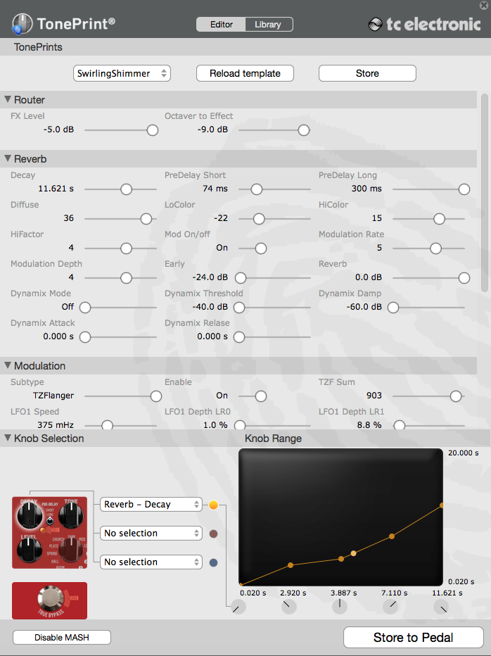This screenshot has width=491, height=656.
Task: Collapse the Knob Selection section
Action: pyautogui.click(x=8, y=438)
